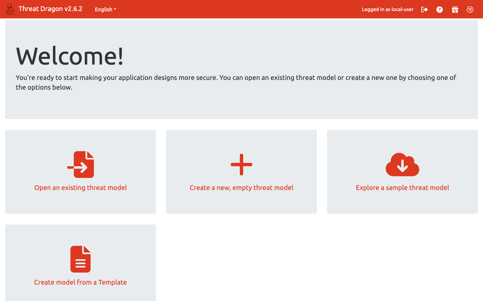The height and width of the screenshot is (301, 483).
Task: Click the open existing model file icon
Action: [x=80, y=165]
